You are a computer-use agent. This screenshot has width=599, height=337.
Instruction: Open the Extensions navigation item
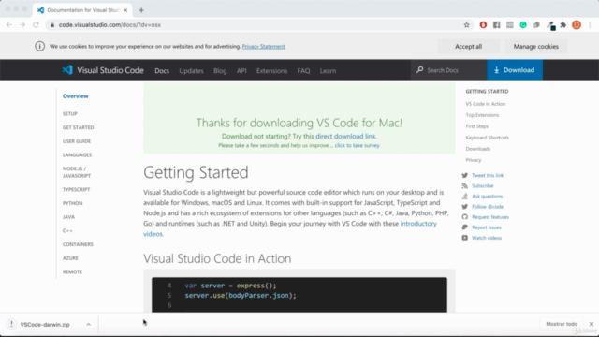272,71
